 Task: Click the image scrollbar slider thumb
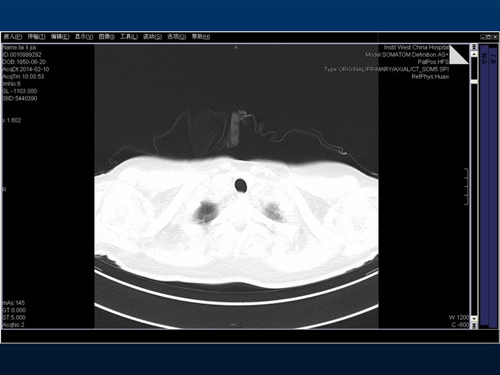(474, 82)
